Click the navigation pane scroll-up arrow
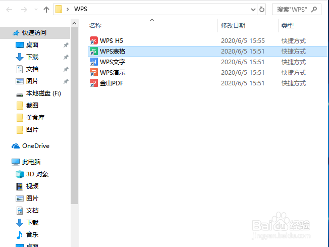The width and height of the screenshot is (329, 247). 75,23
